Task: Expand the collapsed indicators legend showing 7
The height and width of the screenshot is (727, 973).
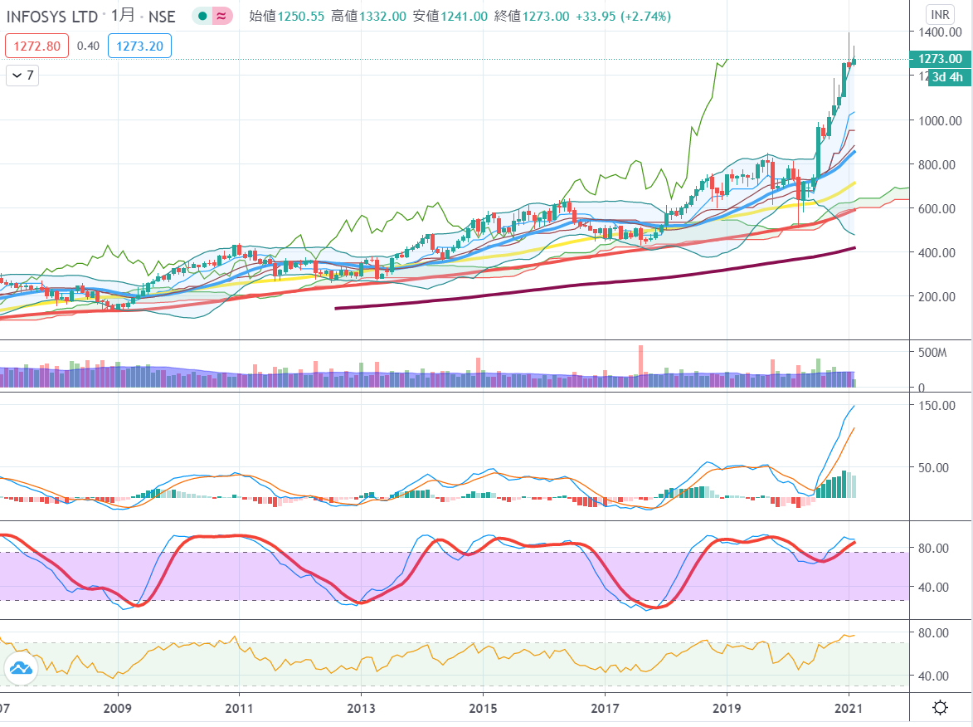Action: point(22,76)
